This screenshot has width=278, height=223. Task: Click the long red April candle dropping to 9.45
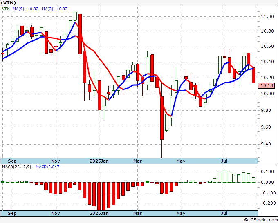pyautogui.click(x=162, y=118)
